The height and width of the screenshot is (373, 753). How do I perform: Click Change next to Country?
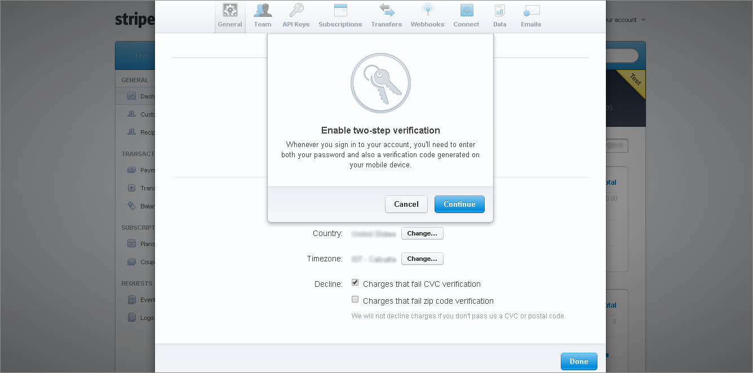coord(422,233)
